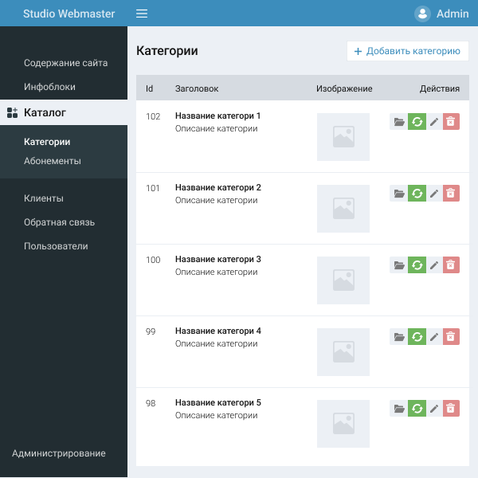Select title Название категори 3
478x478 pixels.
[218, 259]
